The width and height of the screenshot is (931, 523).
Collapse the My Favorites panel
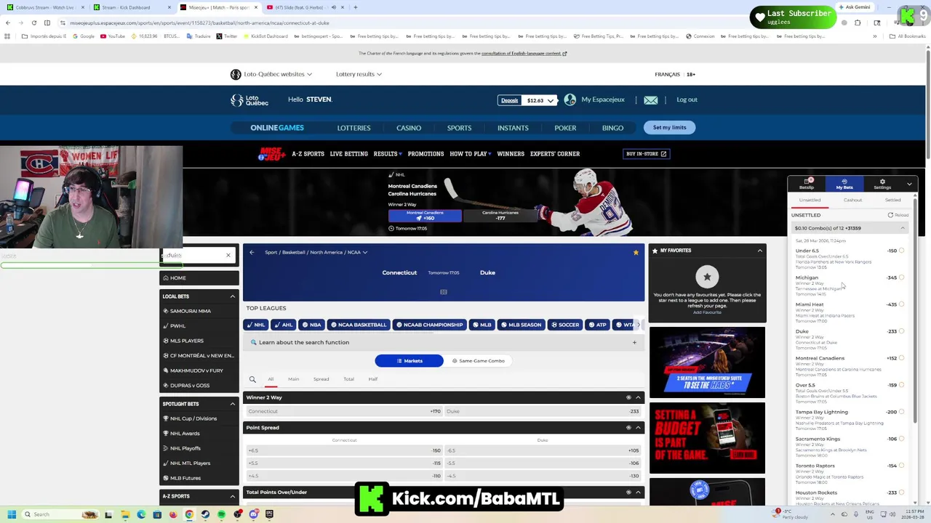pos(759,251)
